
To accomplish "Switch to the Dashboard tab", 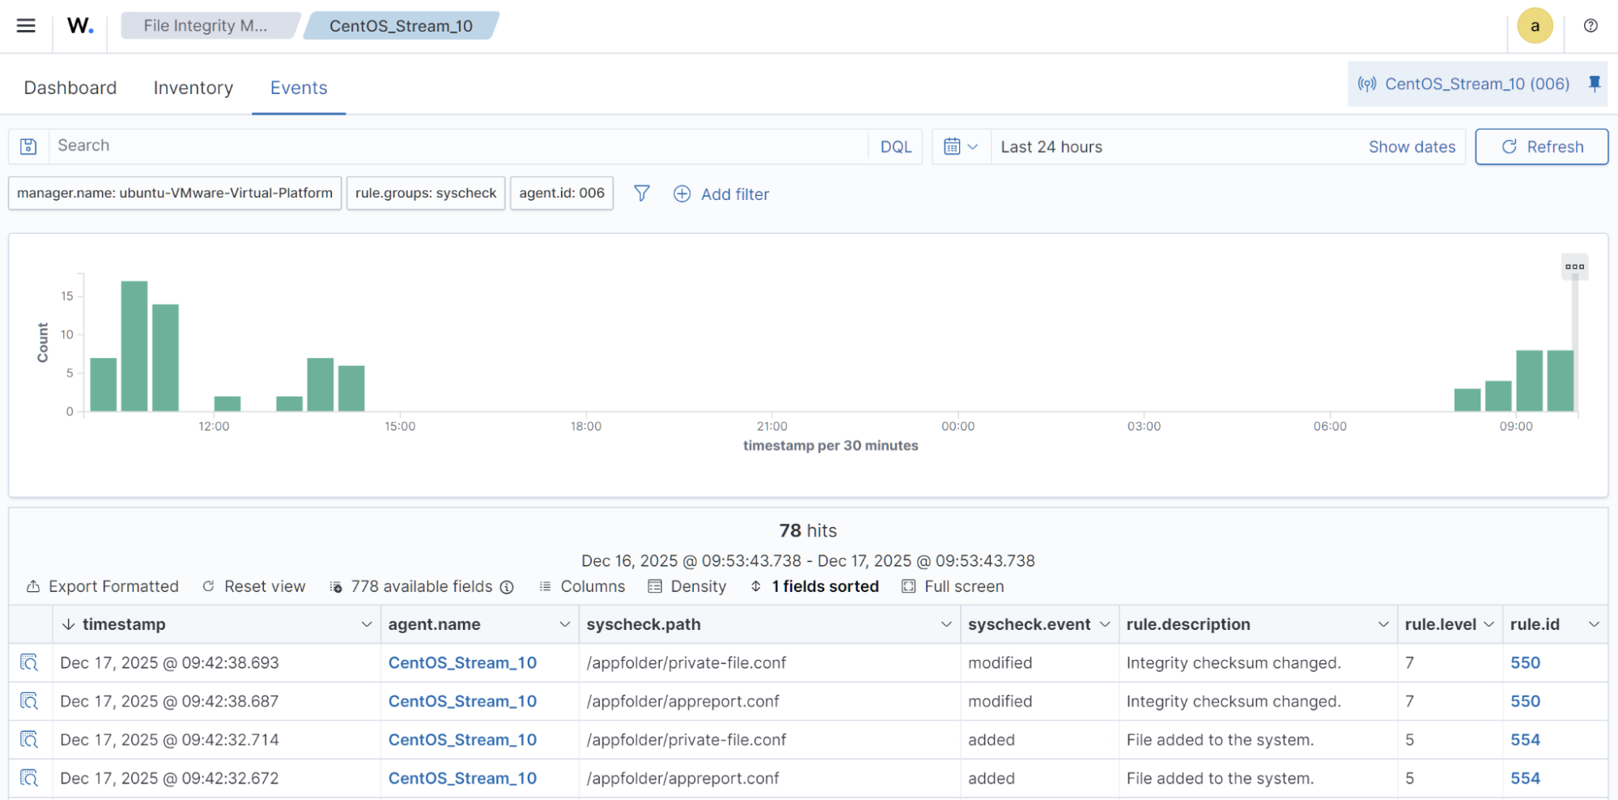I will click(x=70, y=87).
